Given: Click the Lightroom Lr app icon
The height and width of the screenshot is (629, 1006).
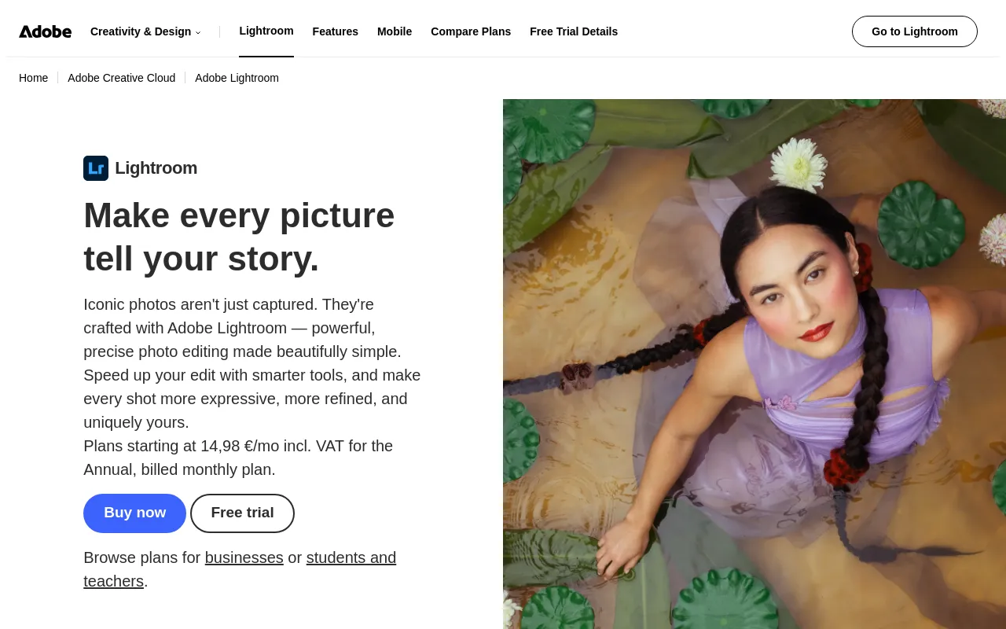Looking at the screenshot, I should pyautogui.click(x=96, y=168).
